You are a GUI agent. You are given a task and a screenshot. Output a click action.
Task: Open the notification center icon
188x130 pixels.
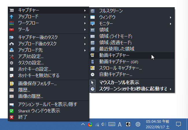[x=178, y=124]
